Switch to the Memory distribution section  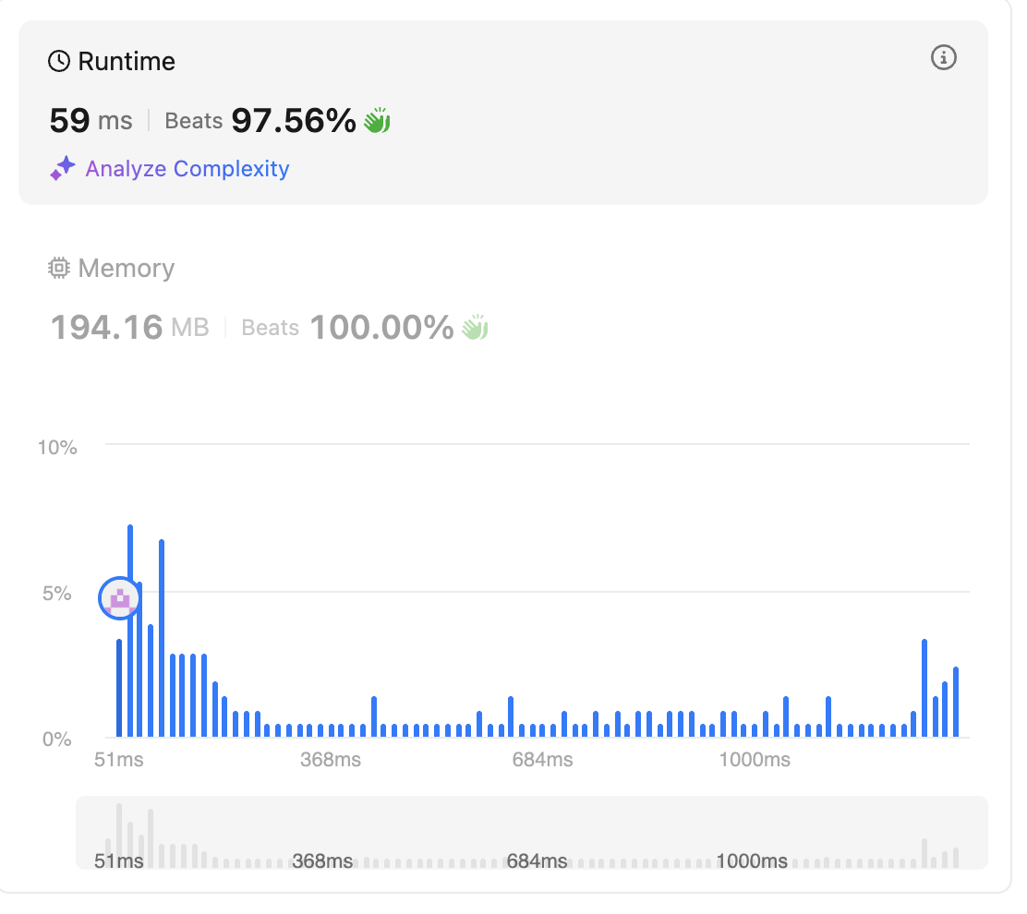click(126, 269)
